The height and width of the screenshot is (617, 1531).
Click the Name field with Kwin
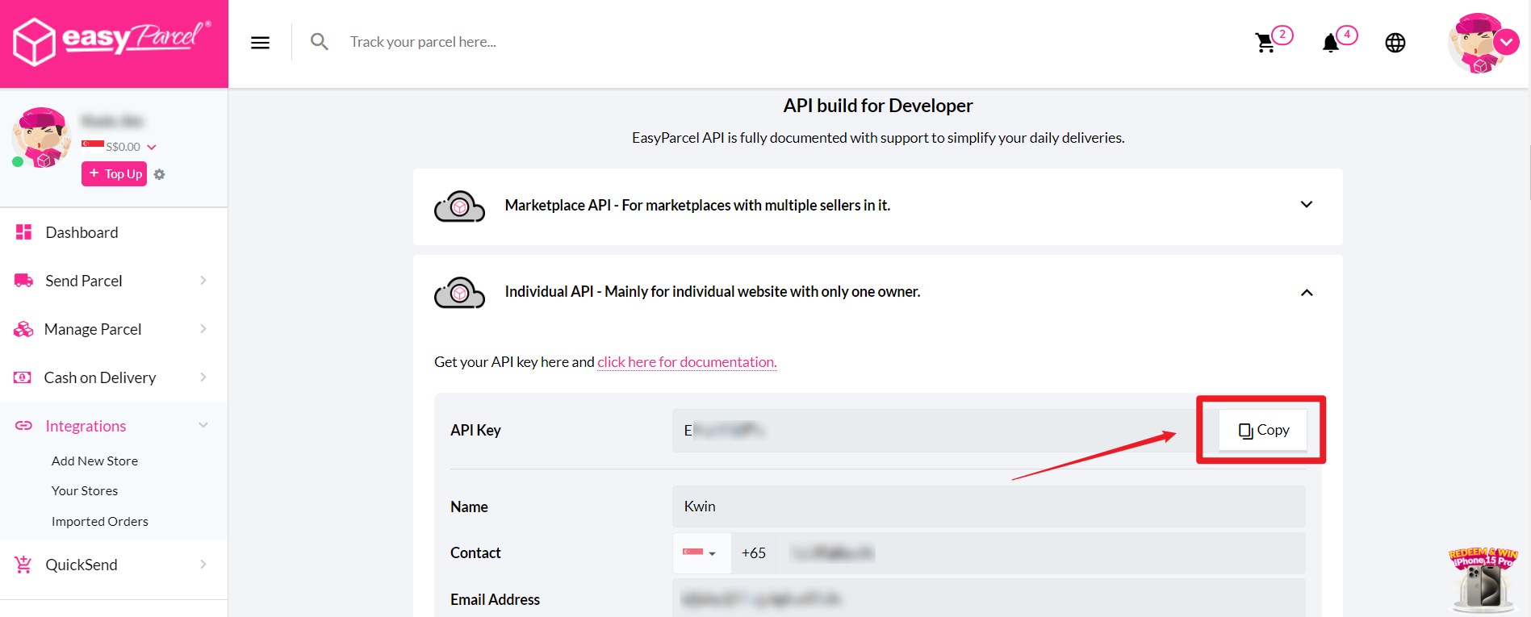tap(989, 507)
